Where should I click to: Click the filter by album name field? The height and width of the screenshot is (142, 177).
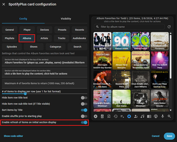129,27
